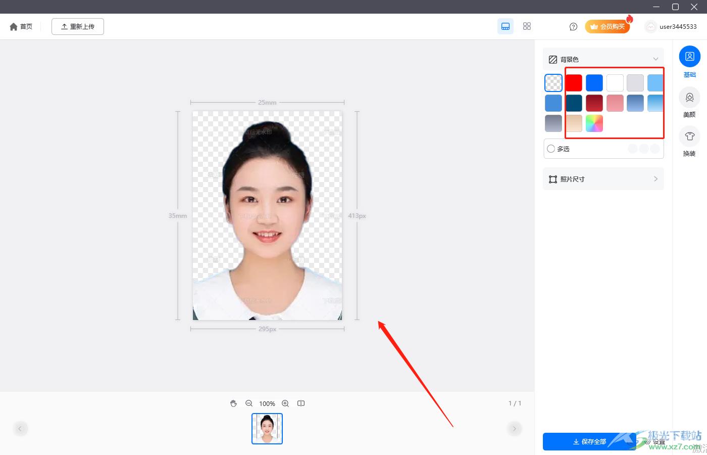
Task: Click the previous photo arrow
Action: pyautogui.click(x=20, y=429)
